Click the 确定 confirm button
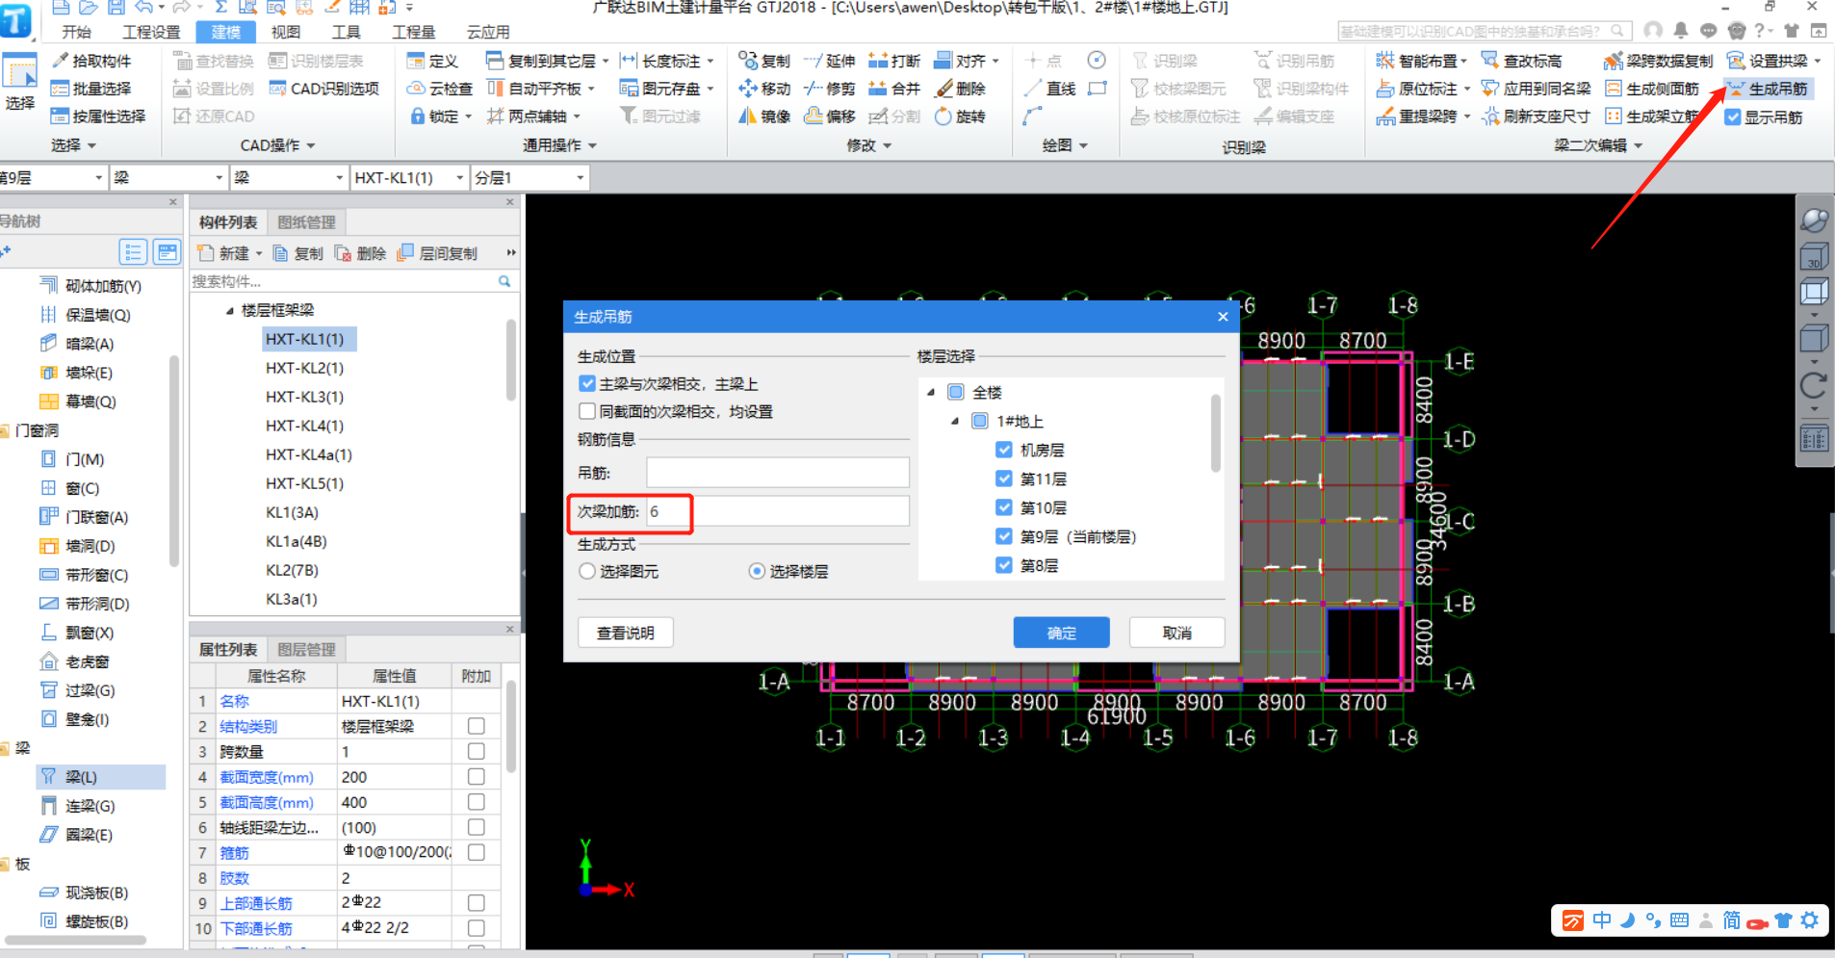Image resolution: width=1835 pixels, height=958 pixels. 1061,633
